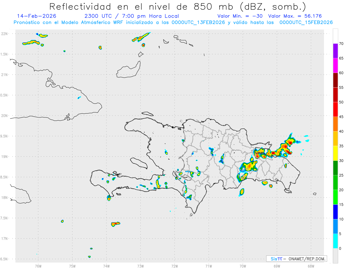Click the longitude axis label "68W"
The height and width of the screenshot is (270, 349).
click(311, 266)
